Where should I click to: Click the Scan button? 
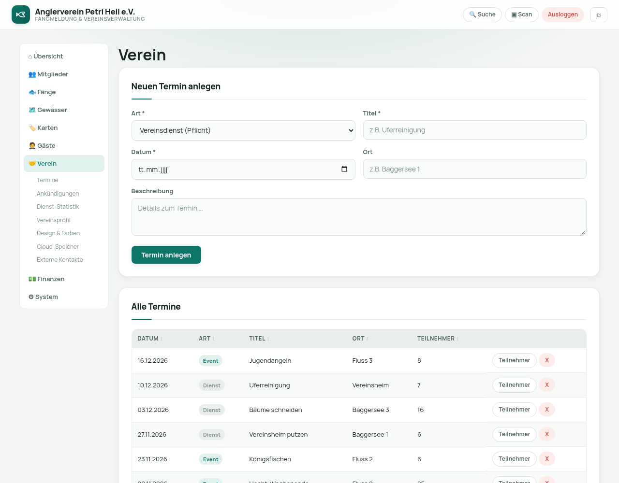[x=522, y=14]
